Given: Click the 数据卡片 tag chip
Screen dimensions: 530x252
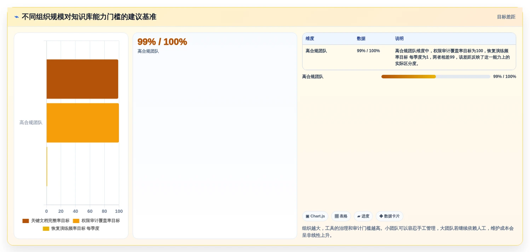Looking at the screenshot, I should (390, 216).
